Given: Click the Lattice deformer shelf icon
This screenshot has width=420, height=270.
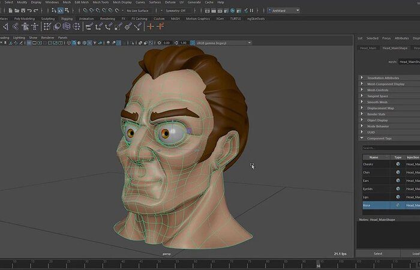Looking at the screenshot, I should pyautogui.click(x=67, y=26).
